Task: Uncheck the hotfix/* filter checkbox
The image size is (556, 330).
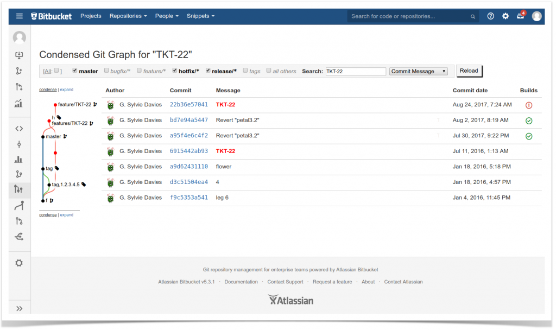Action: pos(175,71)
